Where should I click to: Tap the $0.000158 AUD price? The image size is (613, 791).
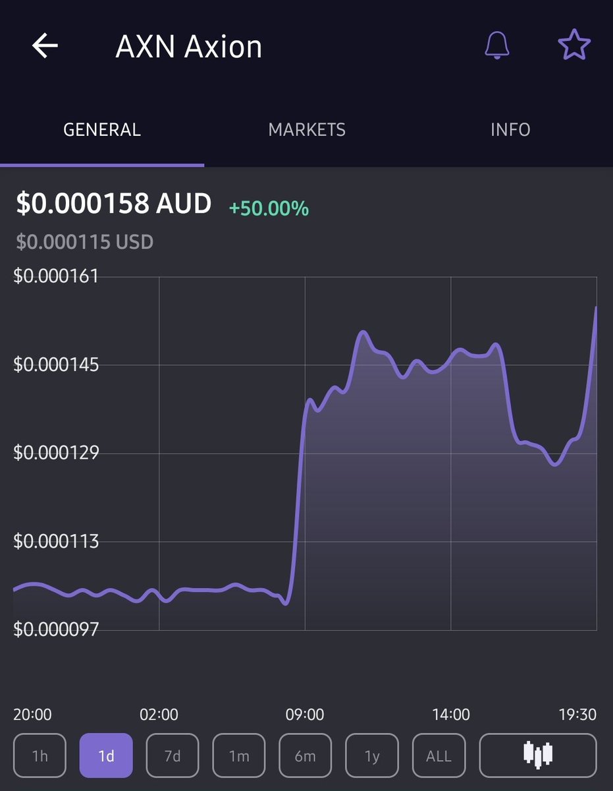(x=114, y=204)
